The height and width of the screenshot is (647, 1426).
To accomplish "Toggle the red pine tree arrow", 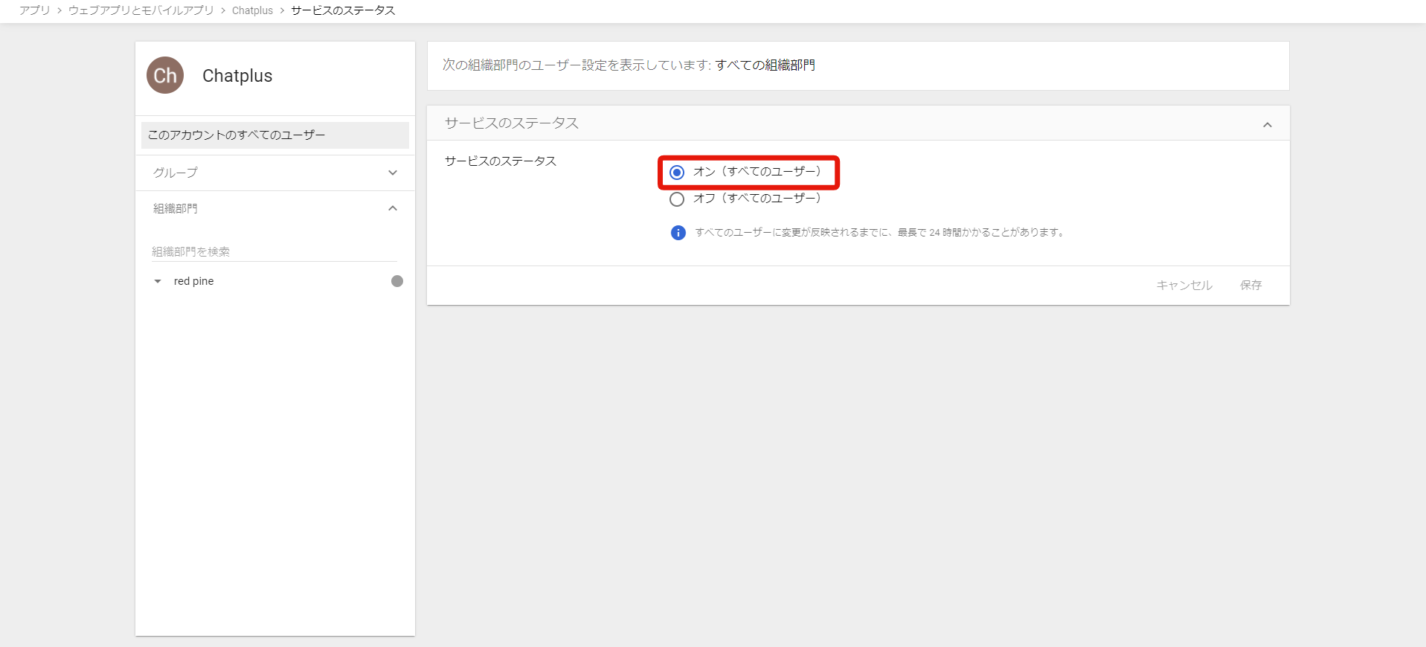I will click(158, 281).
